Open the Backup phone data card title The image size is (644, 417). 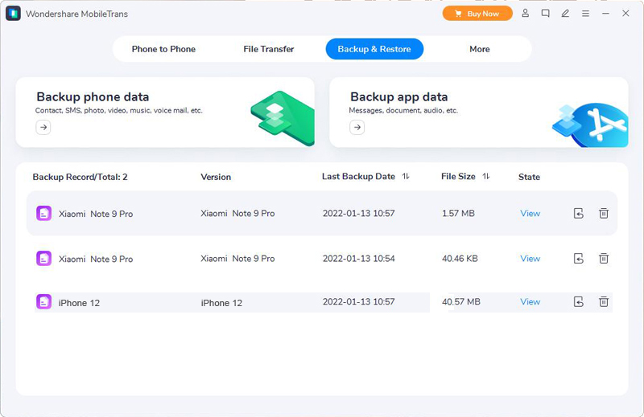click(x=93, y=96)
